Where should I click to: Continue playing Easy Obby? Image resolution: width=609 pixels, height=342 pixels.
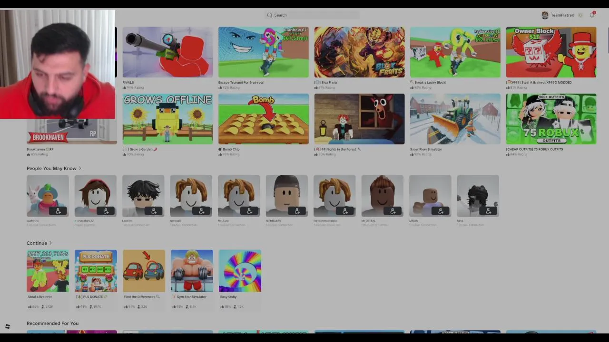(240, 271)
